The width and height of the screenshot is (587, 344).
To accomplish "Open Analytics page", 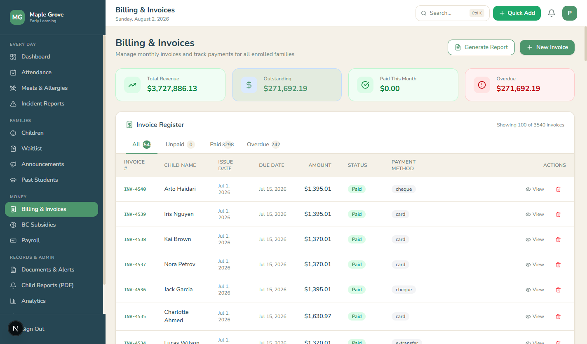I will pos(52,301).
